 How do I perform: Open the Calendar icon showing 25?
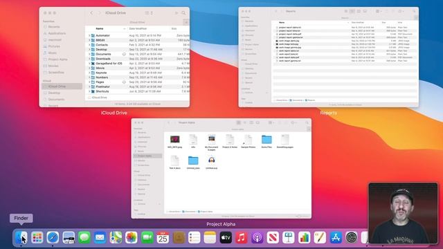tap(163, 237)
